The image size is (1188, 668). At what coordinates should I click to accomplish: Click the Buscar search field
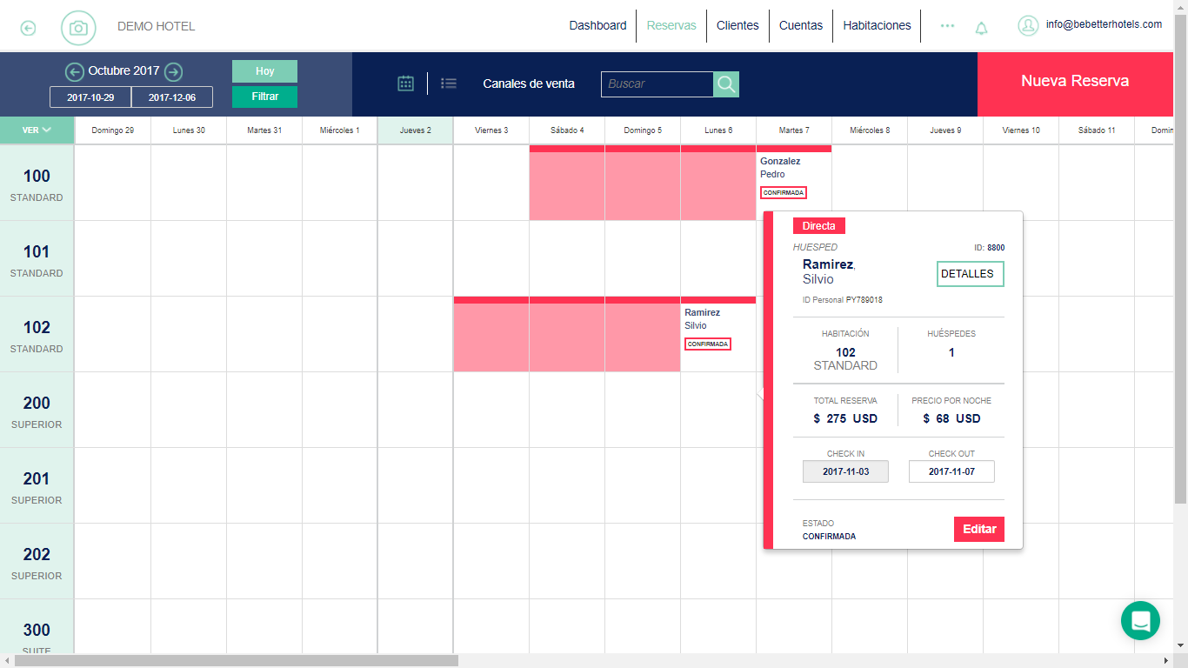[657, 84]
